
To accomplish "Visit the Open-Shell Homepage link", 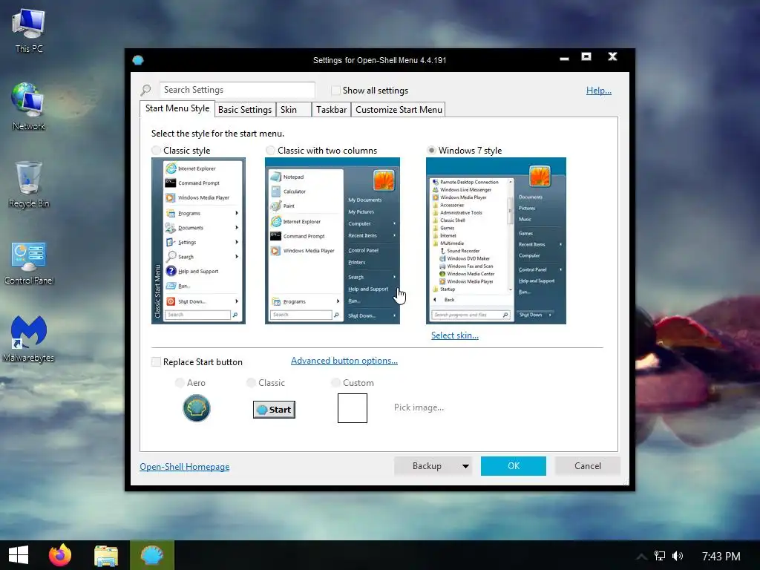I will click(x=185, y=467).
